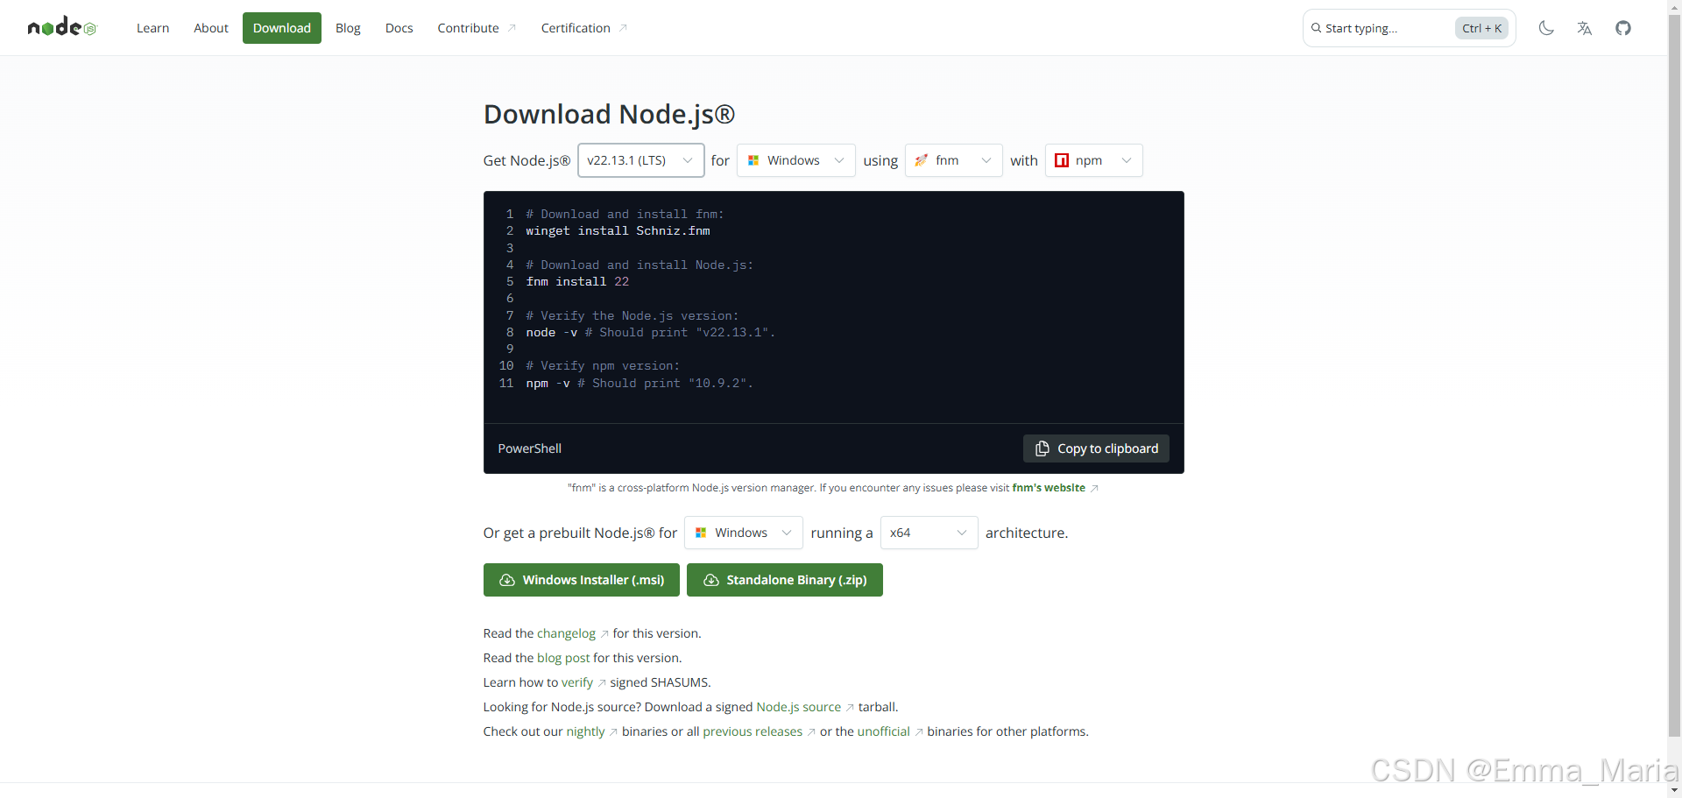Open the Docs menu item
This screenshot has width=1682, height=798.
tap(399, 28)
